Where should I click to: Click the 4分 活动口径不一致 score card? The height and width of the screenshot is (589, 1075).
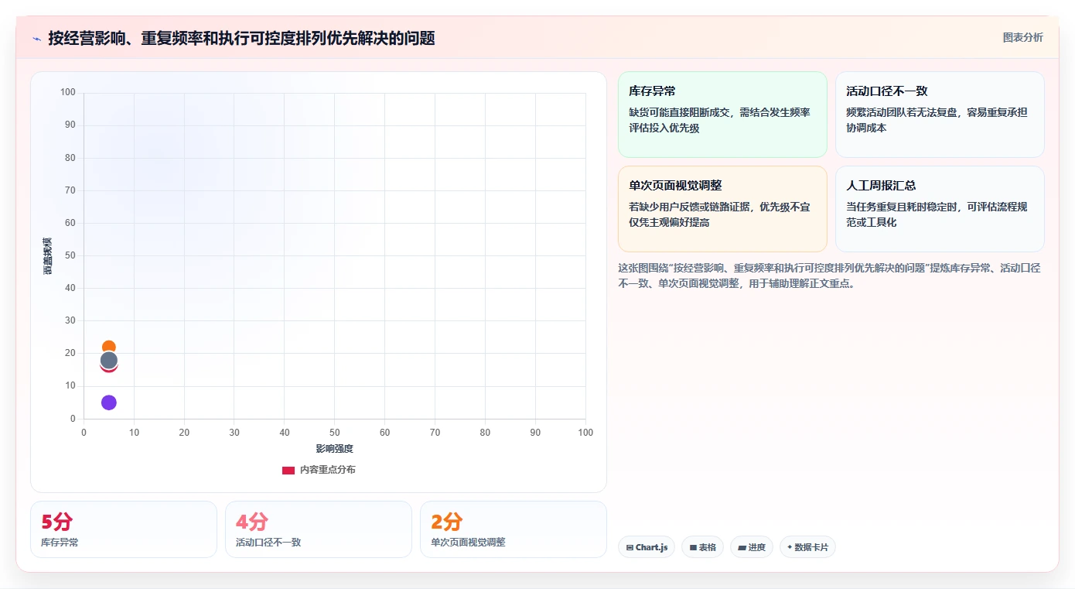pos(319,529)
